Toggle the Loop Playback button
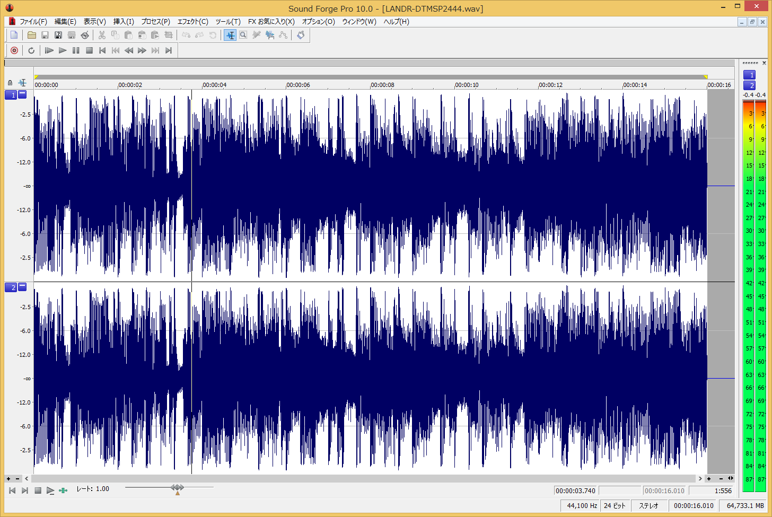Screen dimensions: 772x517 (31, 50)
